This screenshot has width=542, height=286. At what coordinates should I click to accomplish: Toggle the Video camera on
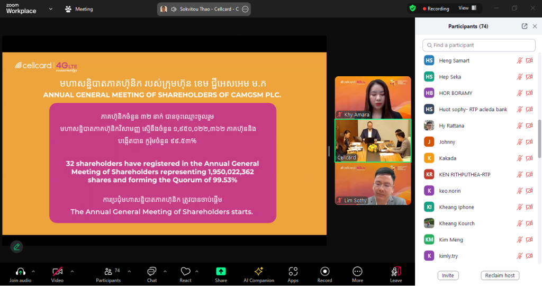[x=57, y=273]
